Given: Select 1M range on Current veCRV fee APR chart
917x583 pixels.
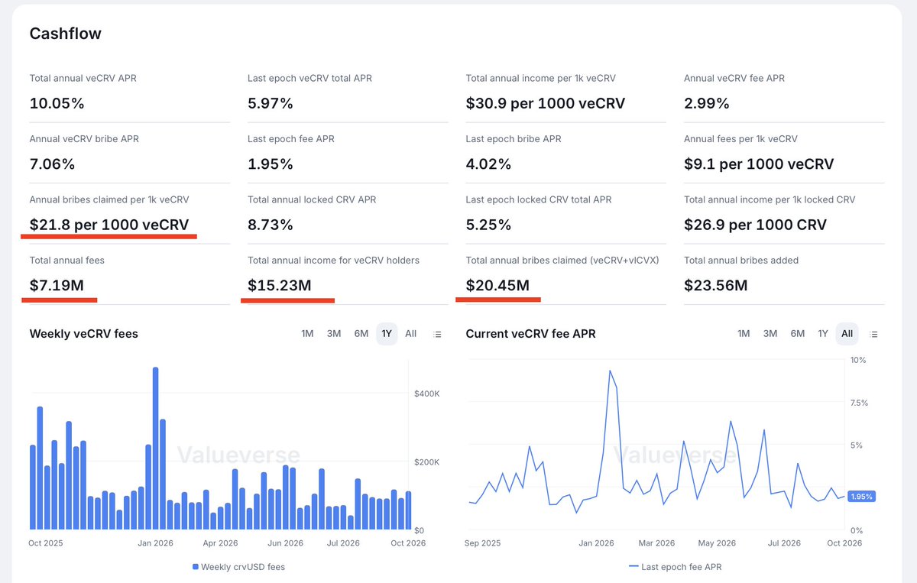Looking at the screenshot, I should pos(744,334).
